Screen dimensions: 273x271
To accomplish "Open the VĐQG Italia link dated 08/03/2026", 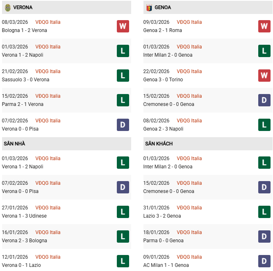I will coord(48,22).
